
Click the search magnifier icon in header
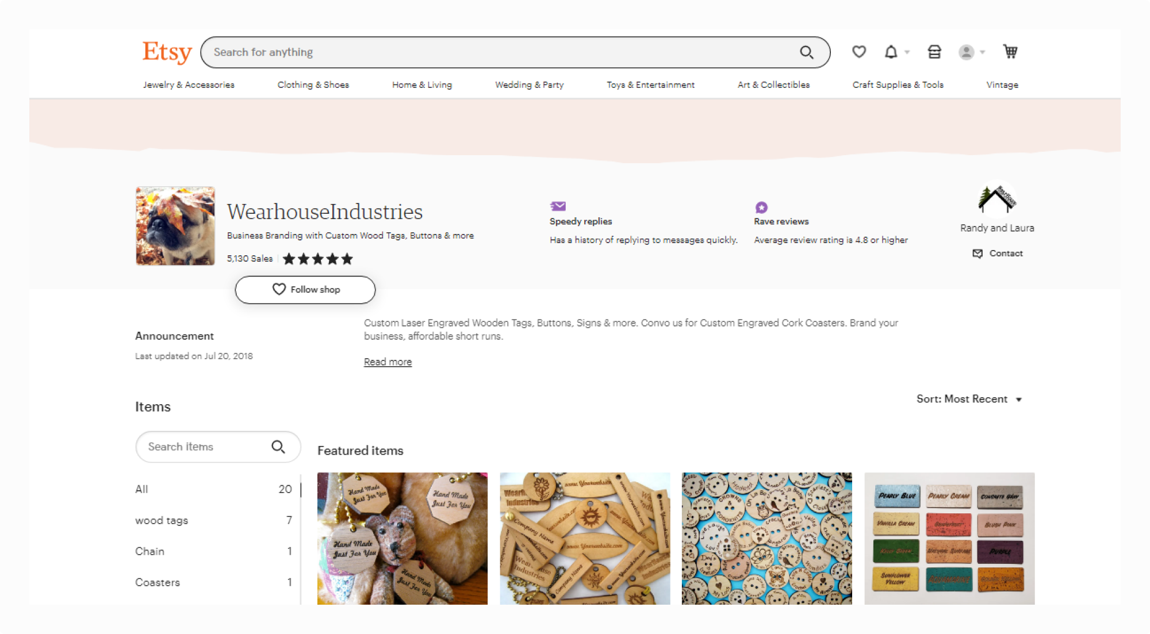point(806,52)
